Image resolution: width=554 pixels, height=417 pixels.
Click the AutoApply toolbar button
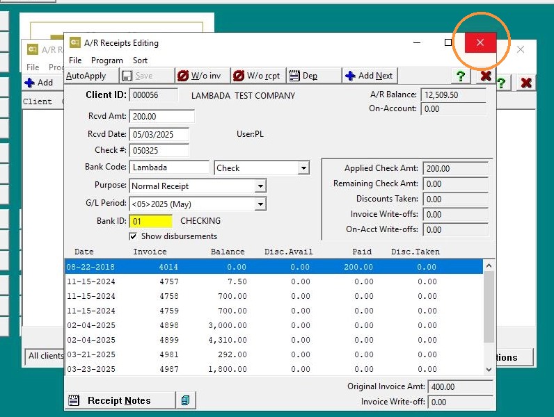click(x=90, y=76)
